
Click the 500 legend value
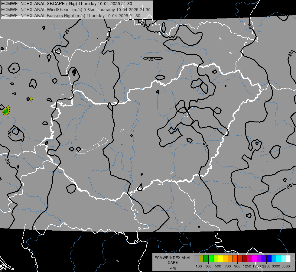(218, 266)
